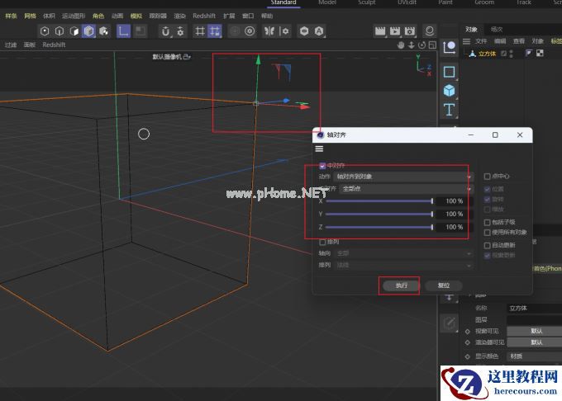Toggle the cube object's layer box
562x401 pixels.
(x=503, y=54)
